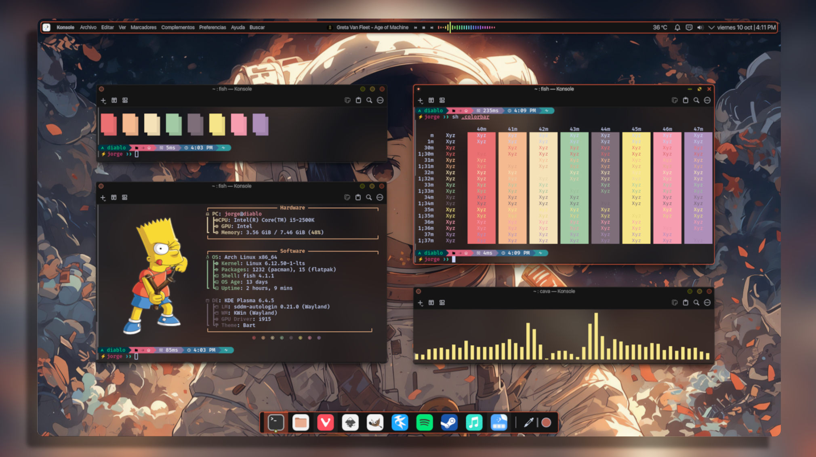Viewport: 816px width, 457px height.
Task: Add new tab in color blocks Konsole window
Action: tap(103, 100)
